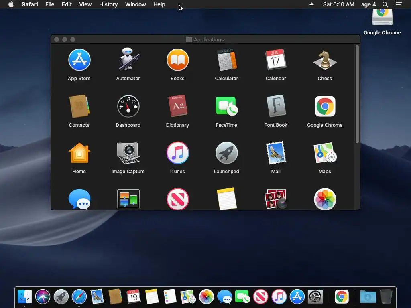This screenshot has width=411, height=308.
Task: Open Photo Booth icon in the Applications window
Action: click(x=276, y=199)
